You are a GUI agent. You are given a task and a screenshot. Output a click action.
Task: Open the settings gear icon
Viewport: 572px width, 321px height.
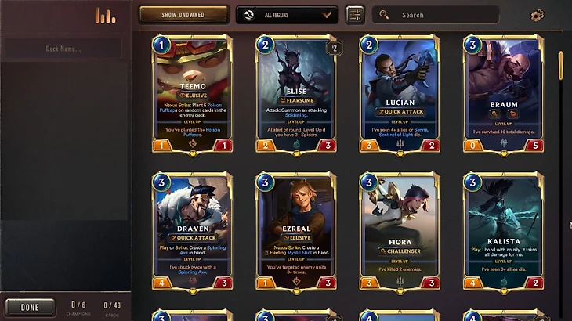coord(537,16)
